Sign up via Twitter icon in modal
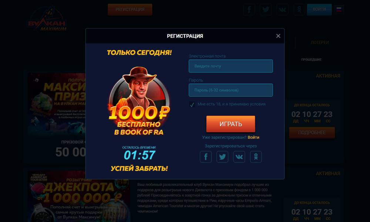Image resolution: width=370 pixels, height=222 pixels. (x=222, y=157)
